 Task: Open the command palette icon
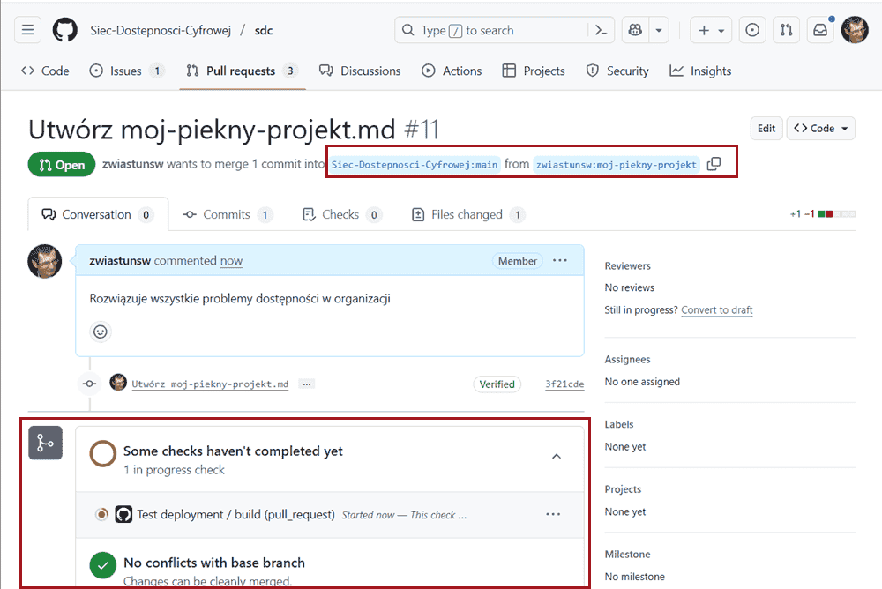601,30
